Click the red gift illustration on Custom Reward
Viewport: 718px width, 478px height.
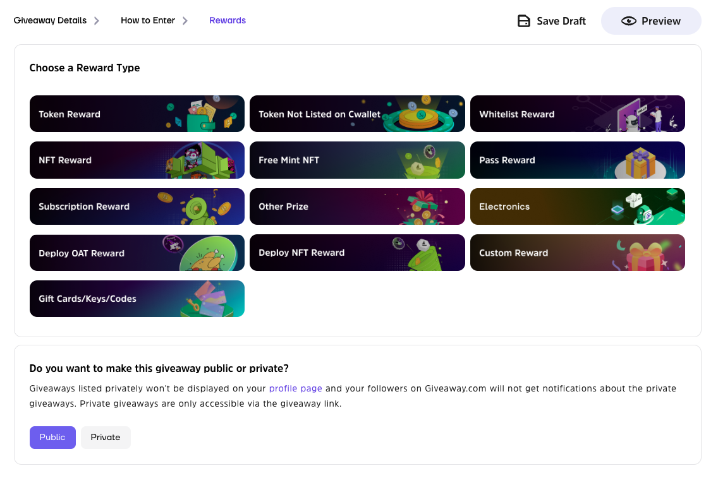click(645, 256)
